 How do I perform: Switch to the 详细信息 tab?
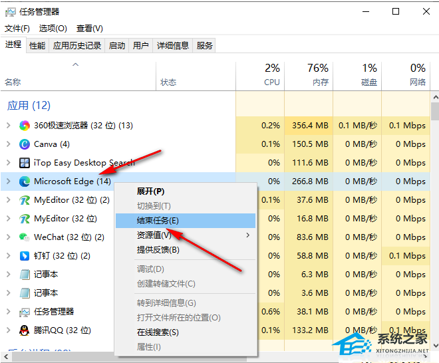pyautogui.click(x=173, y=45)
